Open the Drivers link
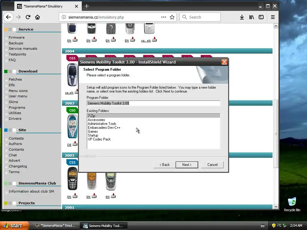307x230 pixels. (x=15, y=119)
